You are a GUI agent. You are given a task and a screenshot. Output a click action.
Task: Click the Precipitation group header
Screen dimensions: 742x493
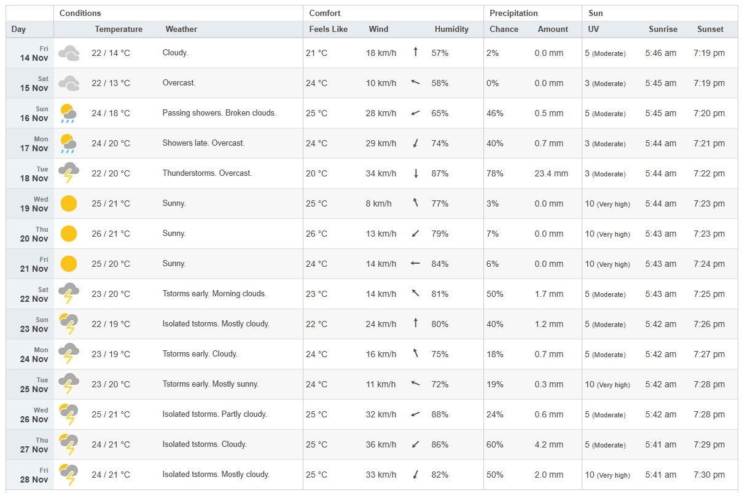514,13
